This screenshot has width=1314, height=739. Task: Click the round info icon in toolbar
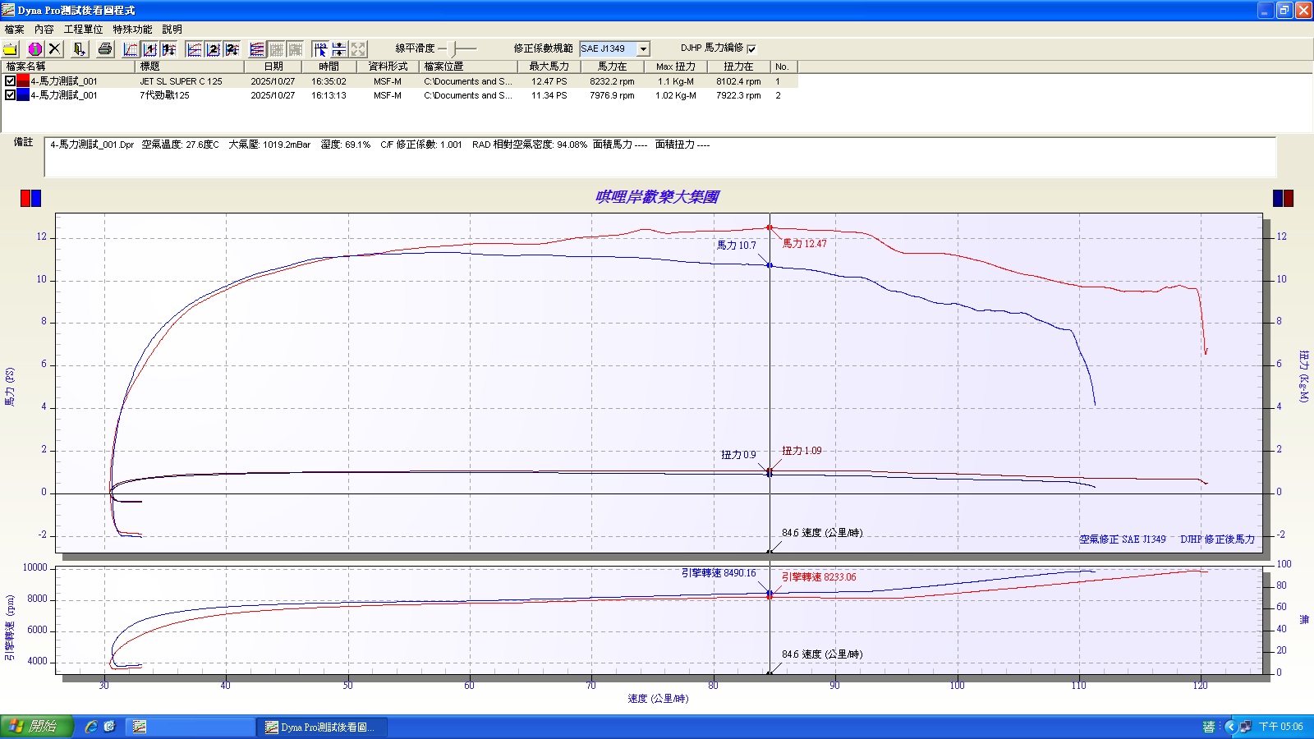[34, 49]
